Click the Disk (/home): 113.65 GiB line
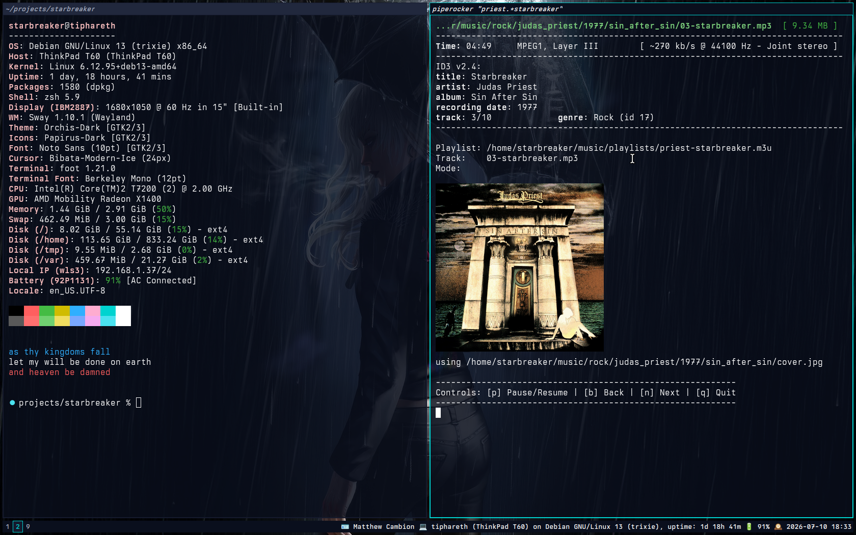856x535 pixels. tap(136, 239)
